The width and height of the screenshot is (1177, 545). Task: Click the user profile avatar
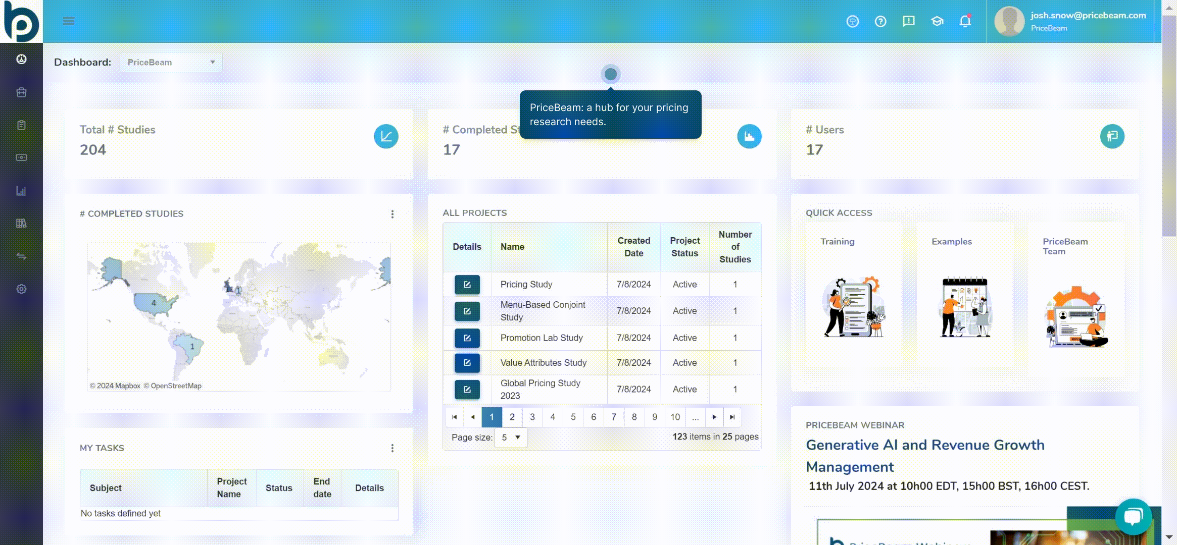[1009, 21]
